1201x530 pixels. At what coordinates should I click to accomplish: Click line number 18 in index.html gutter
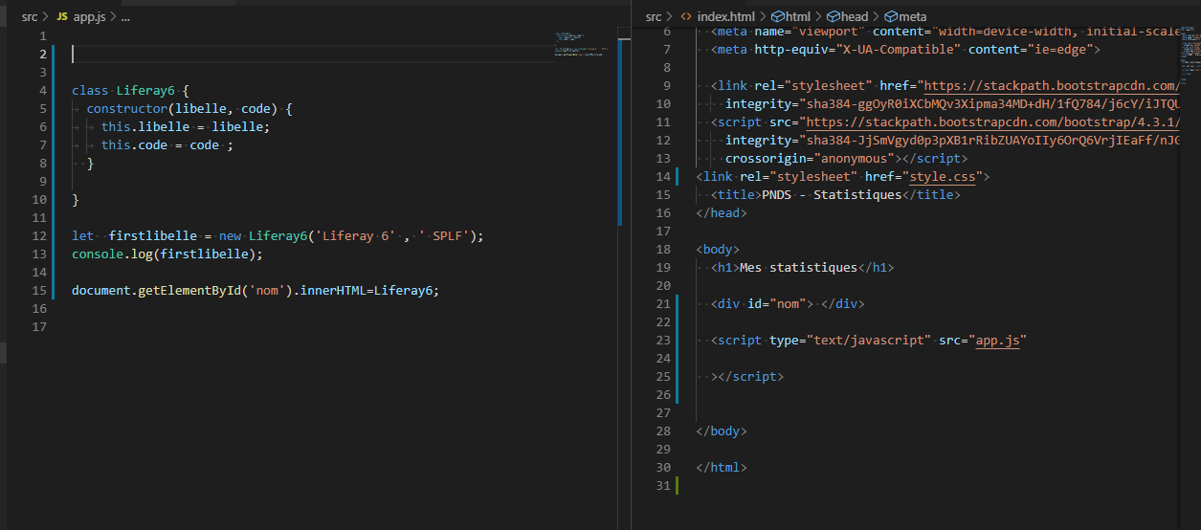tap(664, 250)
